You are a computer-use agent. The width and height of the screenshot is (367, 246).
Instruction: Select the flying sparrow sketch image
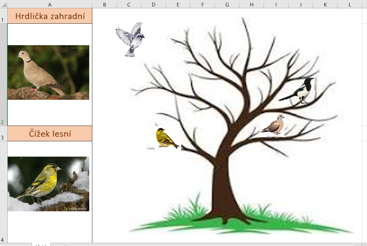click(130, 39)
